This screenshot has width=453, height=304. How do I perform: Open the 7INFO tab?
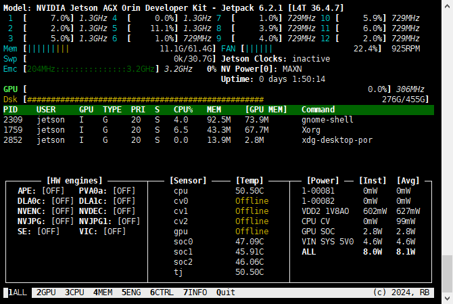[195, 292]
